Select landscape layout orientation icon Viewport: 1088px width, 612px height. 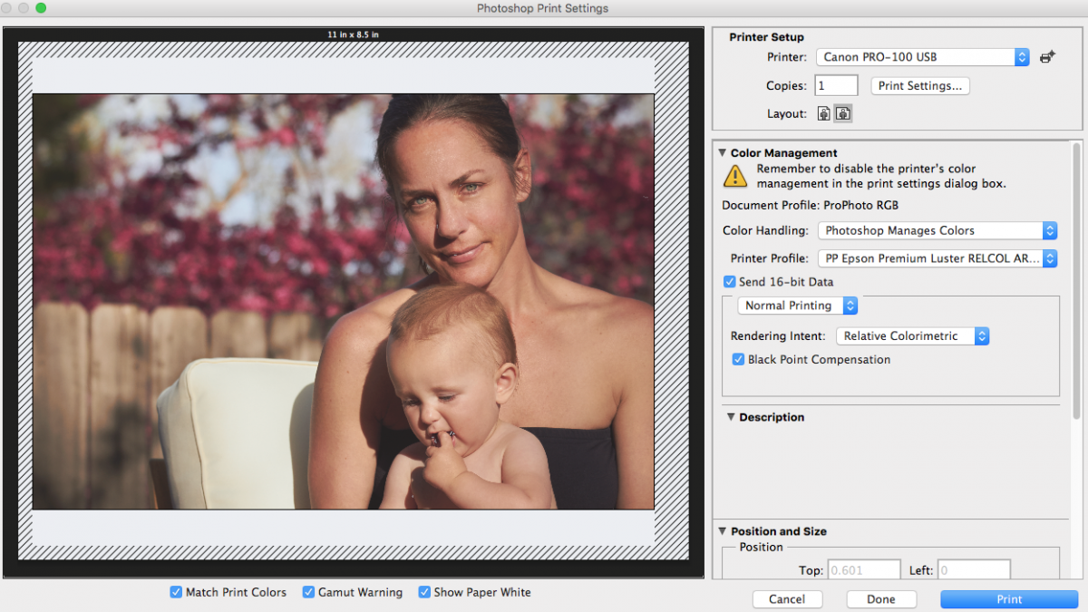coord(842,114)
